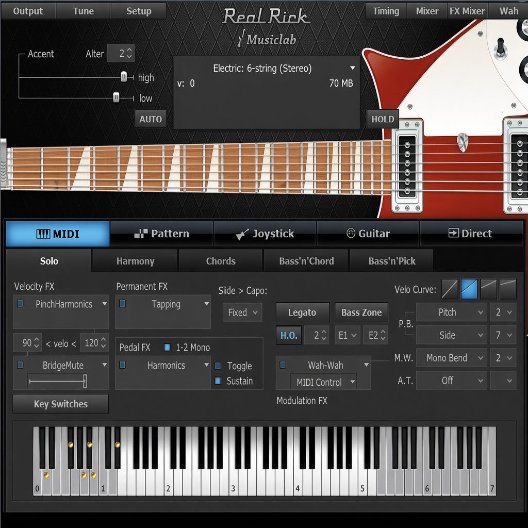
Task: Open the Slide Capo Fixed dropdown
Action: coord(242,312)
